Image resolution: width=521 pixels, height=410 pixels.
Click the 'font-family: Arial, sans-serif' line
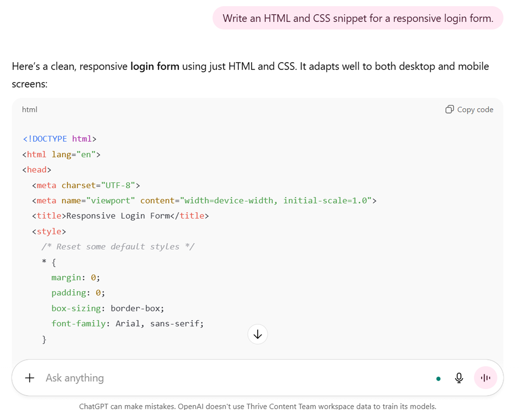coord(127,323)
